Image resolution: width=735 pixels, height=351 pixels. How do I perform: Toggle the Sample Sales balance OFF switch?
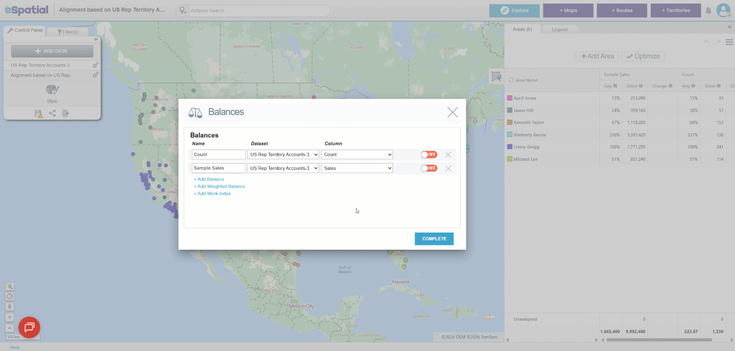tap(429, 168)
